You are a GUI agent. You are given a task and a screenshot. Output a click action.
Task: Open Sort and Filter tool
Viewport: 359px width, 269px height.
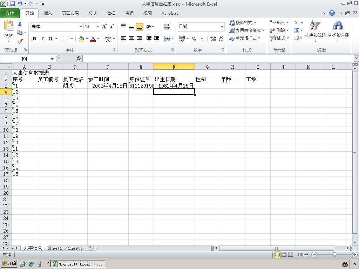(315, 31)
